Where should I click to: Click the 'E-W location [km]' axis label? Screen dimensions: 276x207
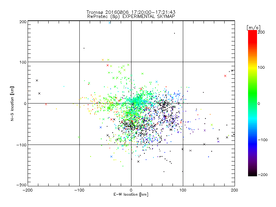131,195
